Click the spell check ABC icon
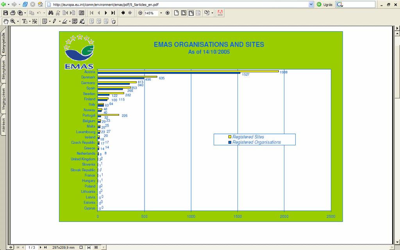Viewport: 400px width, 250px height. tap(75, 21)
